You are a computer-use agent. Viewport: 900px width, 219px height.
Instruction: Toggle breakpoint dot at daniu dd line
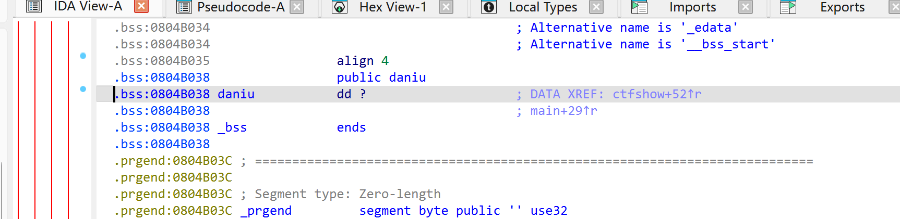[x=83, y=89]
